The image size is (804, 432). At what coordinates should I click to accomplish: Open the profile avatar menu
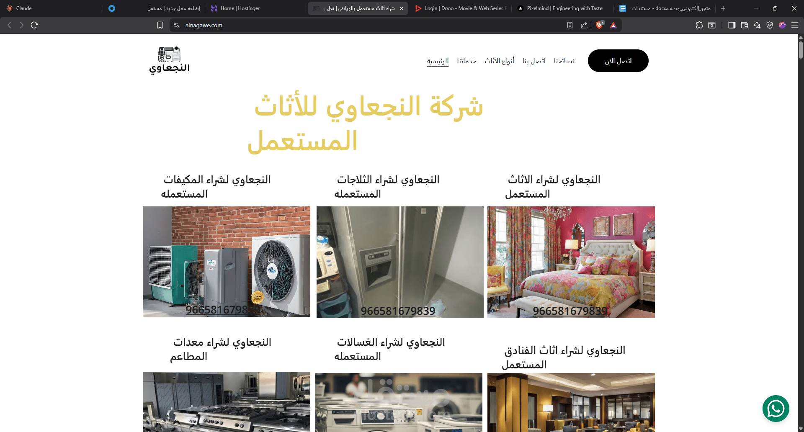[x=782, y=25]
